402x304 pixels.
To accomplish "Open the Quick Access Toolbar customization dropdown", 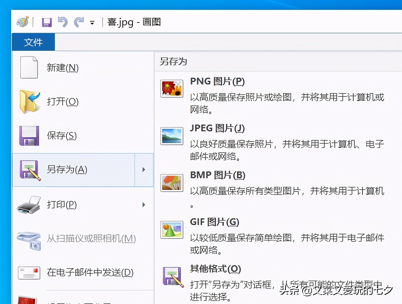I will click(x=92, y=23).
